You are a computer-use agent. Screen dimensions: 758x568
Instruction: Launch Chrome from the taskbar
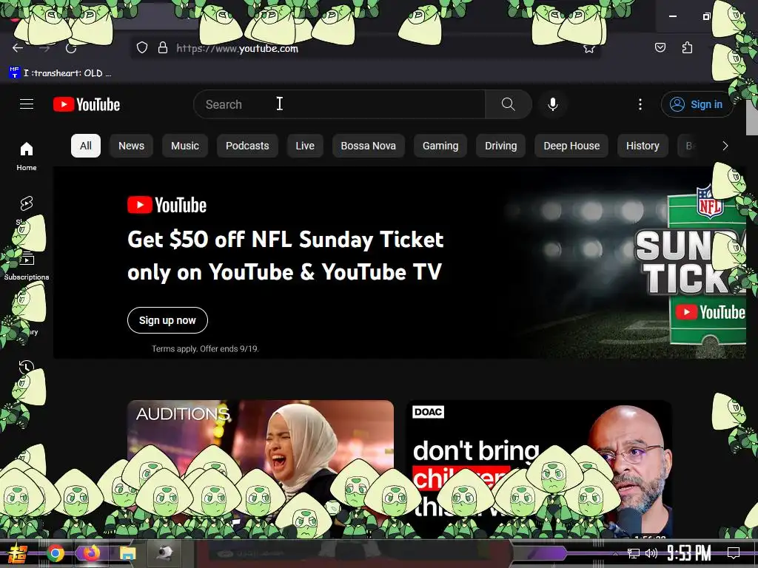pos(55,553)
